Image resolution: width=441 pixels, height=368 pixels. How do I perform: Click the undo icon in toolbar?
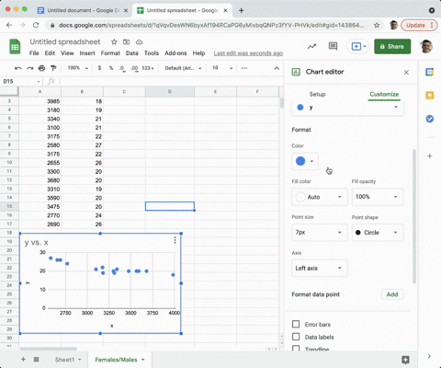click(x=18, y=68)
